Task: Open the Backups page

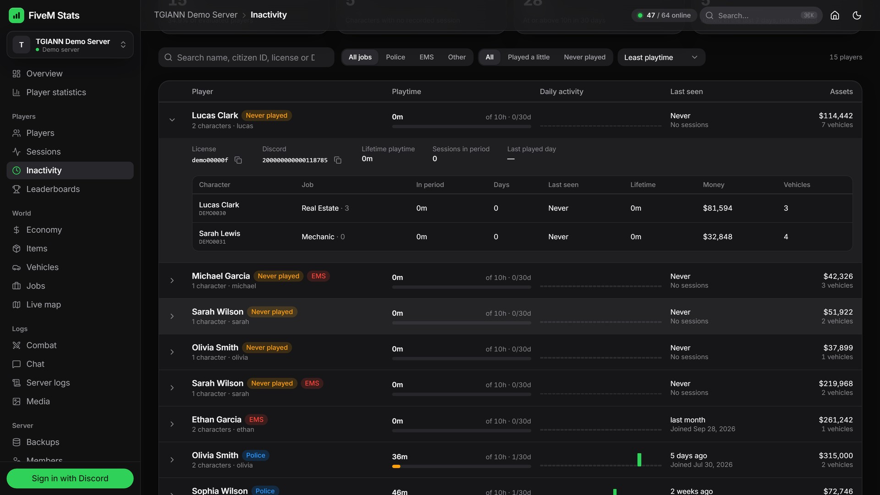Action: (x=70, y=442)
